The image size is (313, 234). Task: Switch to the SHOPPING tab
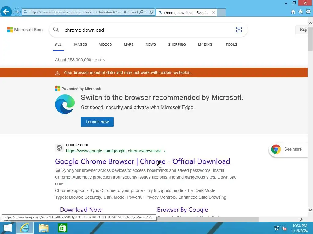[177, 44]
